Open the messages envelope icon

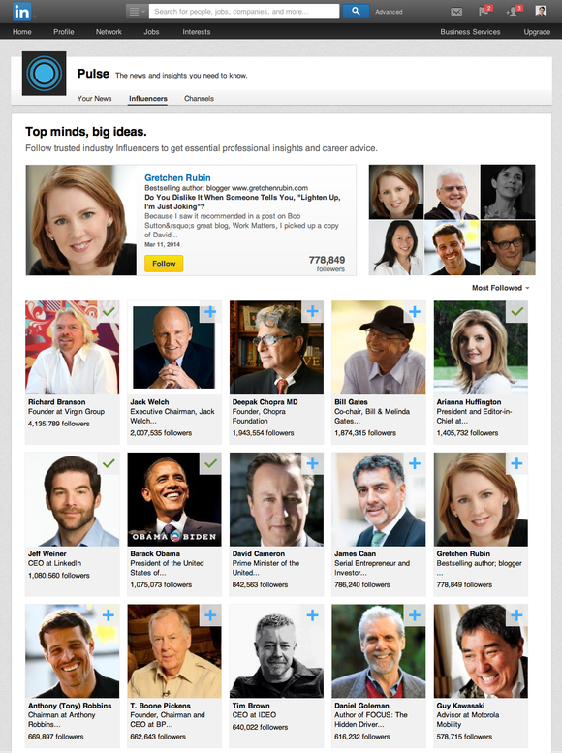[x=456, y=12]
